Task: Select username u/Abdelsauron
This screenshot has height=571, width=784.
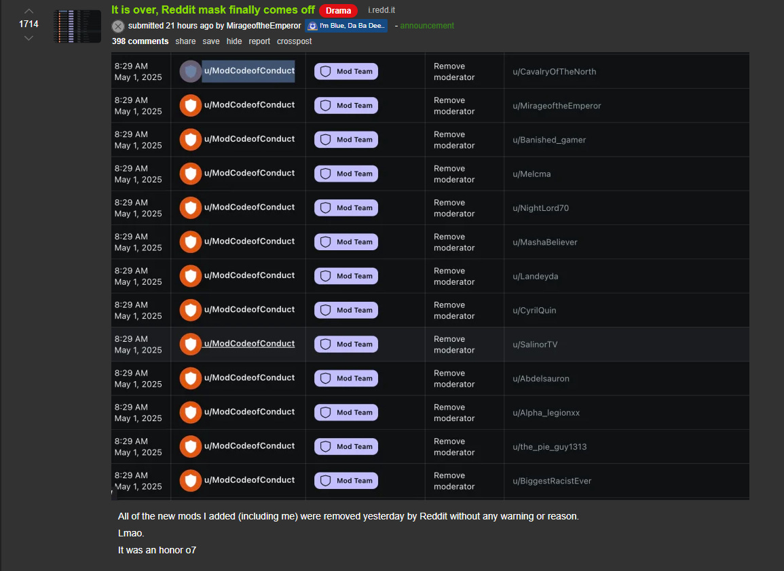Action: click(x=540, y=378)
